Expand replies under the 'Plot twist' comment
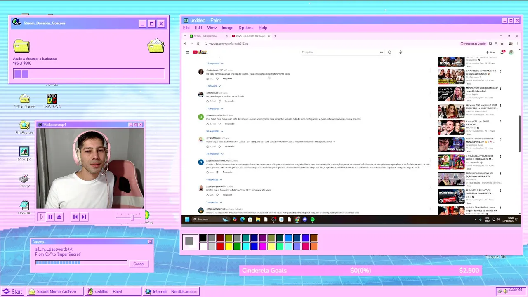 coord(214,131)
